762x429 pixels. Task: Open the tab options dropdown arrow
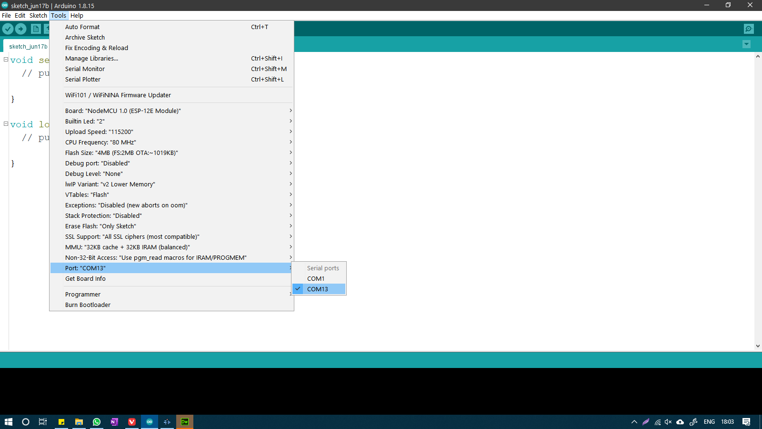[x=746, y=44]
